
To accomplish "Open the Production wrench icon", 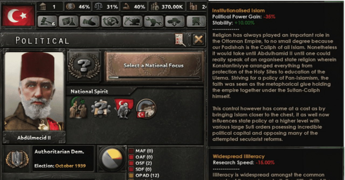I will tap(154, 21).
